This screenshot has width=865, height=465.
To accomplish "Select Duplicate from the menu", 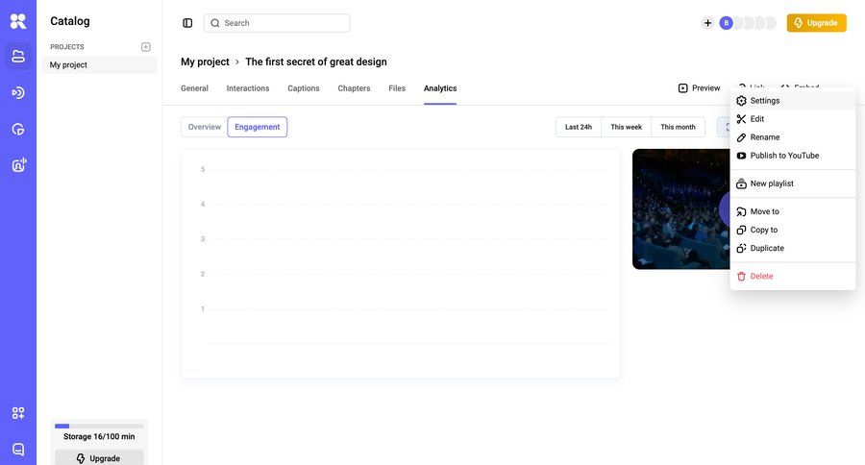I will [x=793, y=248].
